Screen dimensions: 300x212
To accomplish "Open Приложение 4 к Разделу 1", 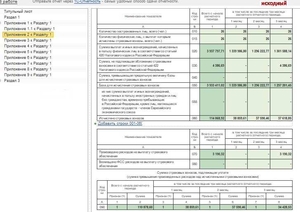I will (28, 46).
